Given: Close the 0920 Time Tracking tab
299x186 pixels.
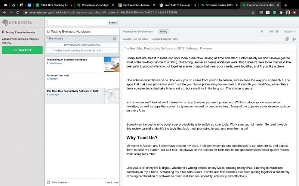Looking at the screenshot, I should pyautogui.click(x=71, y=5).
